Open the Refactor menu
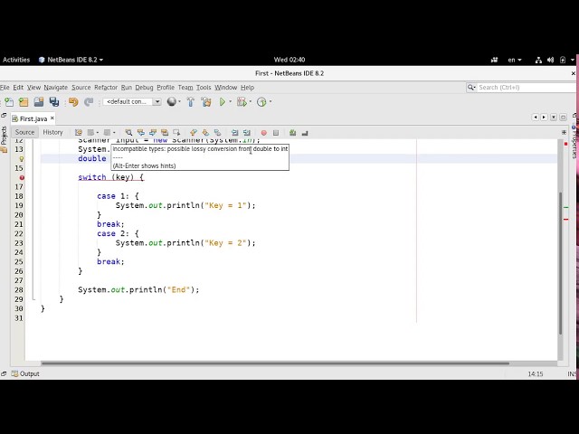This screenshot has width=579, height=434. pos(106,88)
